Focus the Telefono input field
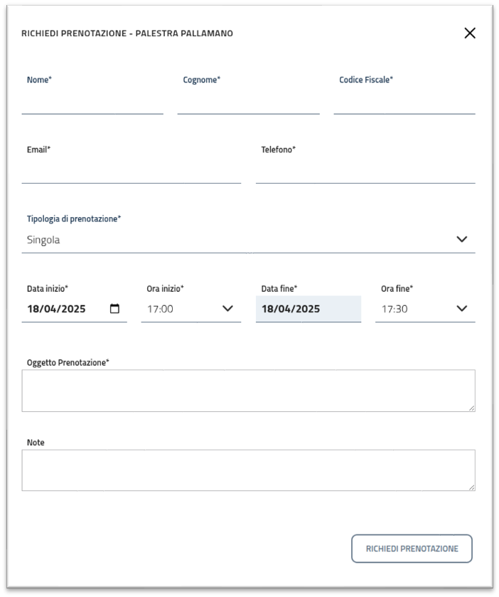This screenshot has height=597, width=499. coord(365,173)
